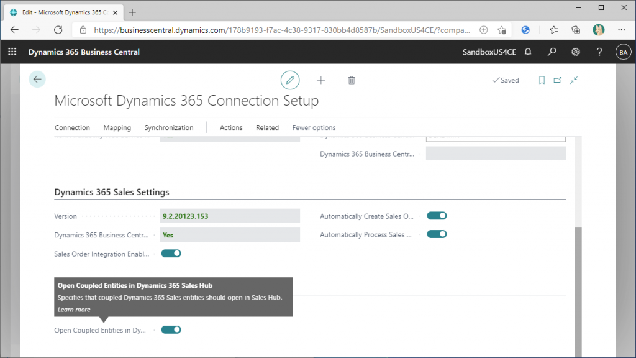Click SandboxUS4CE environment name
The height and width of the screenshot is (358, 636).
(x=489, y=52)
